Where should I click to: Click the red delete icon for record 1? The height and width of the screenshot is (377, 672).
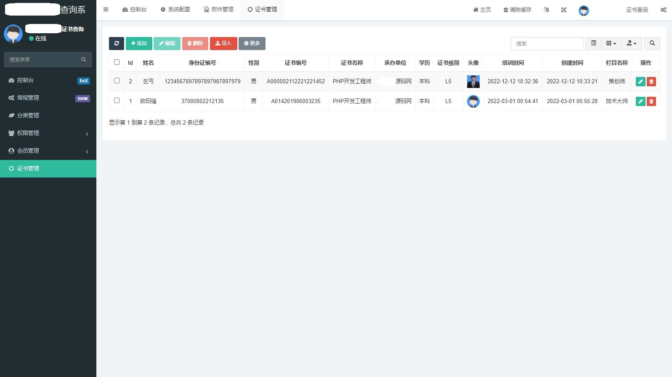pyautogui.click(x=651, y=101)
